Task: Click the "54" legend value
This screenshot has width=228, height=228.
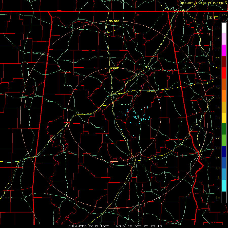Action: 218,58
